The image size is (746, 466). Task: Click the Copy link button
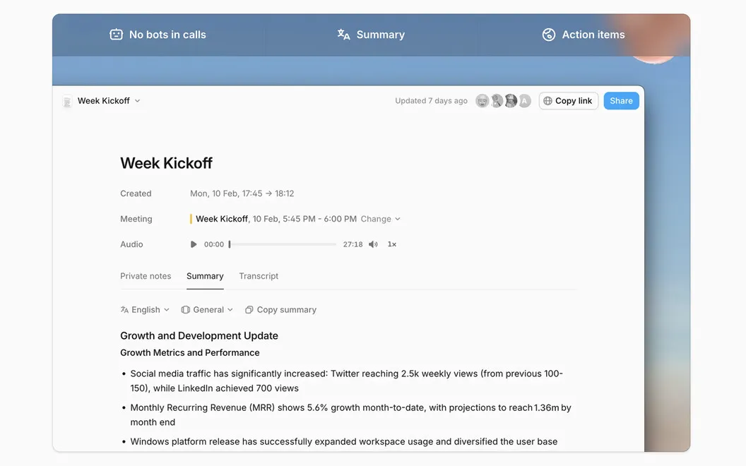[568, 101]
